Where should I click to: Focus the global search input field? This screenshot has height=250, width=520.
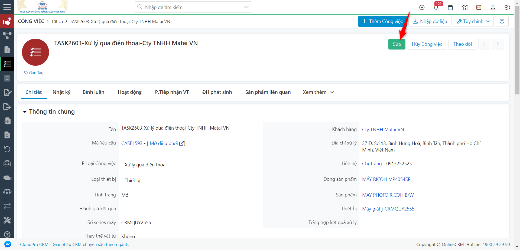pyautogui.click(x=193, y=7)
